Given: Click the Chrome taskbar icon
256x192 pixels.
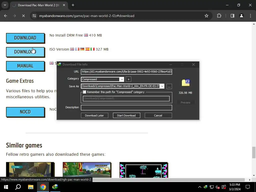Looking at the screenshot, I should pos(43,187).
